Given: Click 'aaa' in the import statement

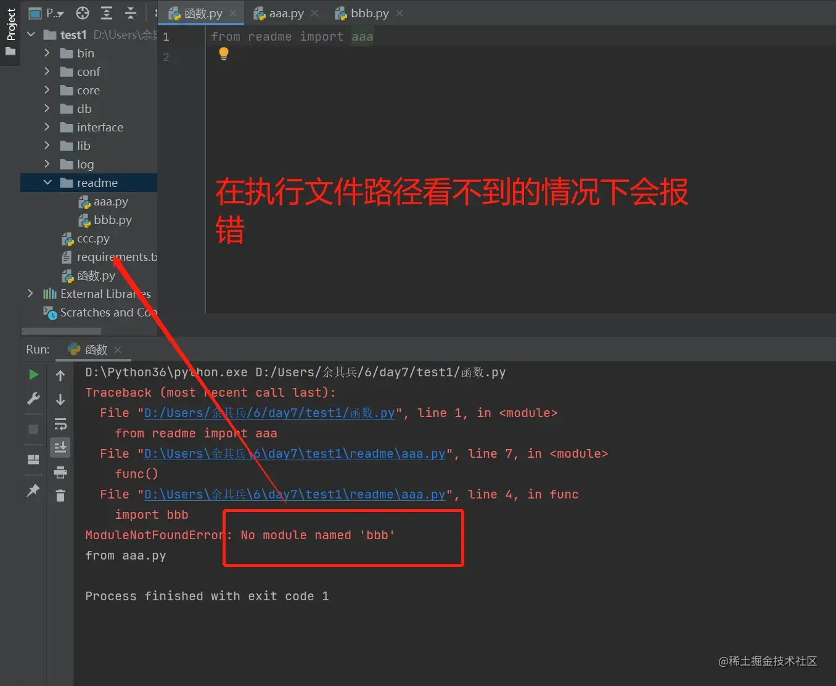Looking at the screenshot, I should 363,36.
